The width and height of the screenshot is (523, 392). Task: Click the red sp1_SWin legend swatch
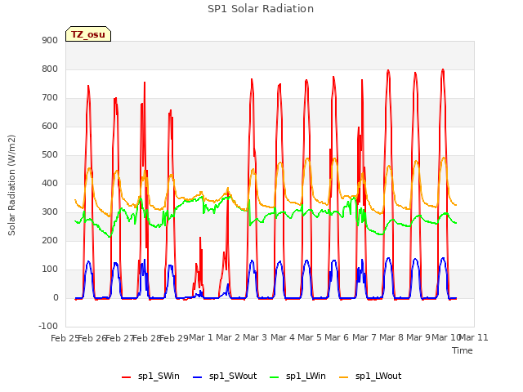coord(126,377)
